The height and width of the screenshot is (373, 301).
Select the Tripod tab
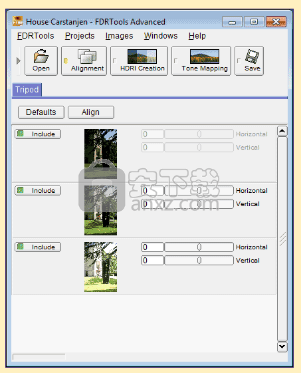tap(27, 90)
